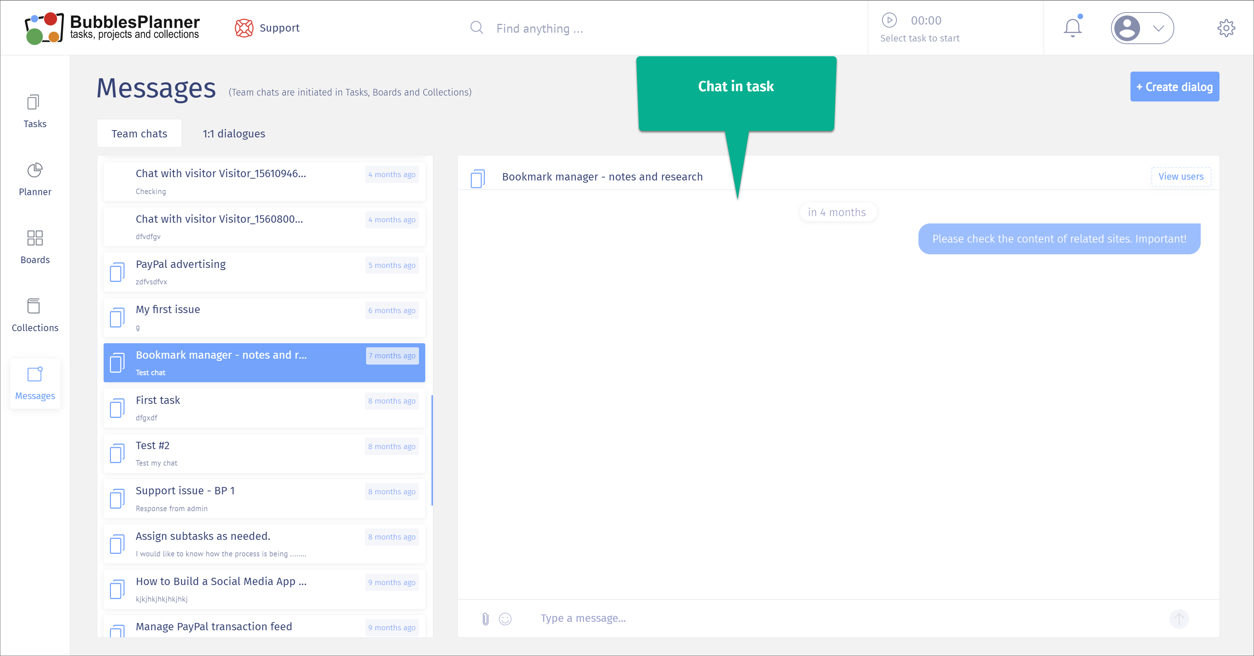Click task icon beside My first issue
1254x656 pixels.
pyautogui.click(x=117, y=317)
